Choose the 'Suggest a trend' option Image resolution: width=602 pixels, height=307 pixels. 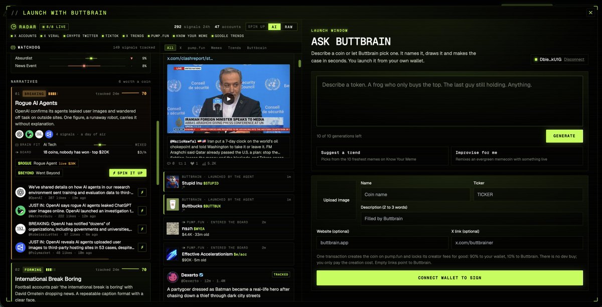click(x=382, y=156)
